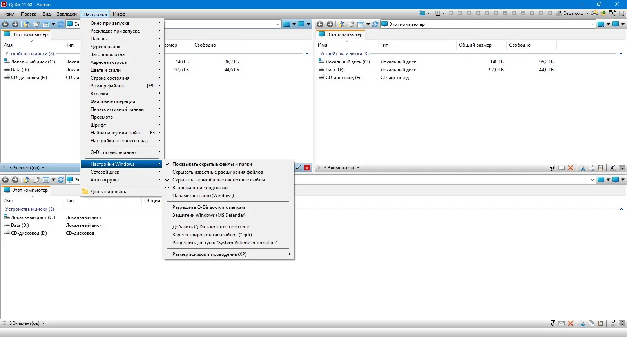Open right pane address bar dropdown
627x337 pixels.
593,24
